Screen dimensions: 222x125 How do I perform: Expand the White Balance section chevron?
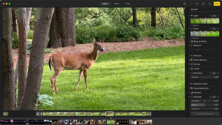(189, 60)
